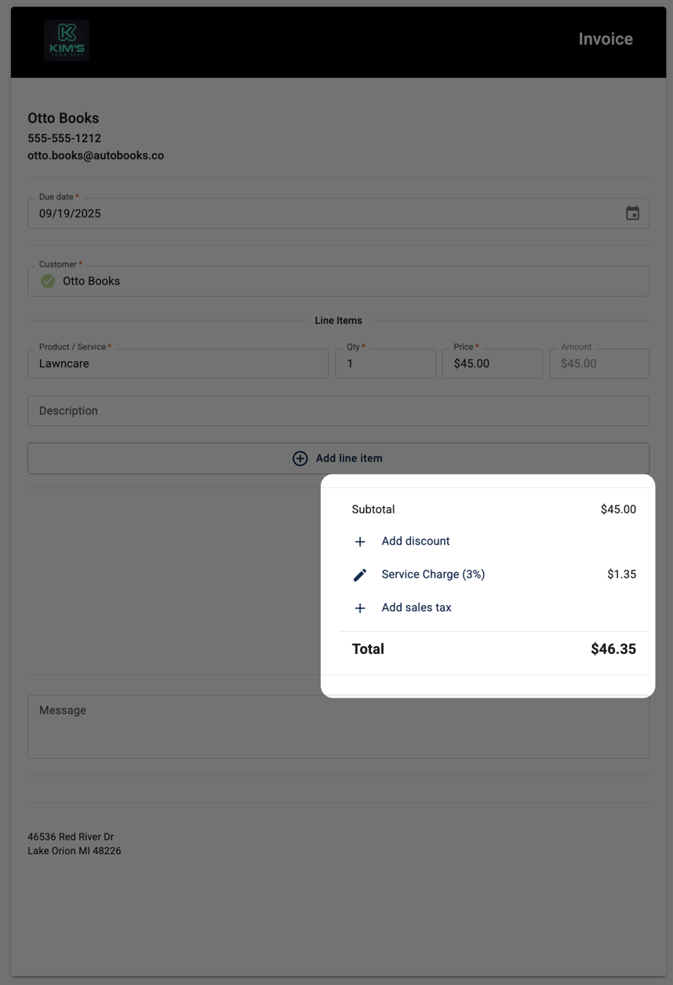Click the plus circle icon for line item
The height and width of the screenshot is (985, 673).
(x=300, y=458)
